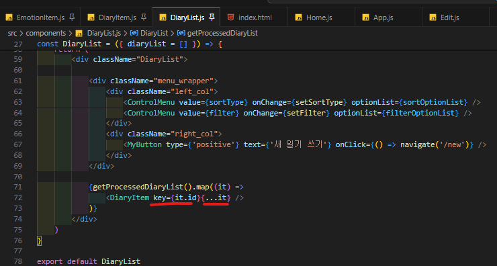Click the JS file icon in breadcrumb
Viewport: 497px width, 266px height.
coord(79,33)
